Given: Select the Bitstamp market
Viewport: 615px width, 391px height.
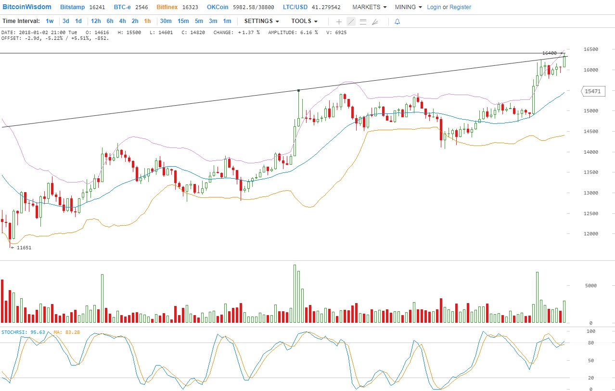Looking at the screenshot, I should pos(74,7).
